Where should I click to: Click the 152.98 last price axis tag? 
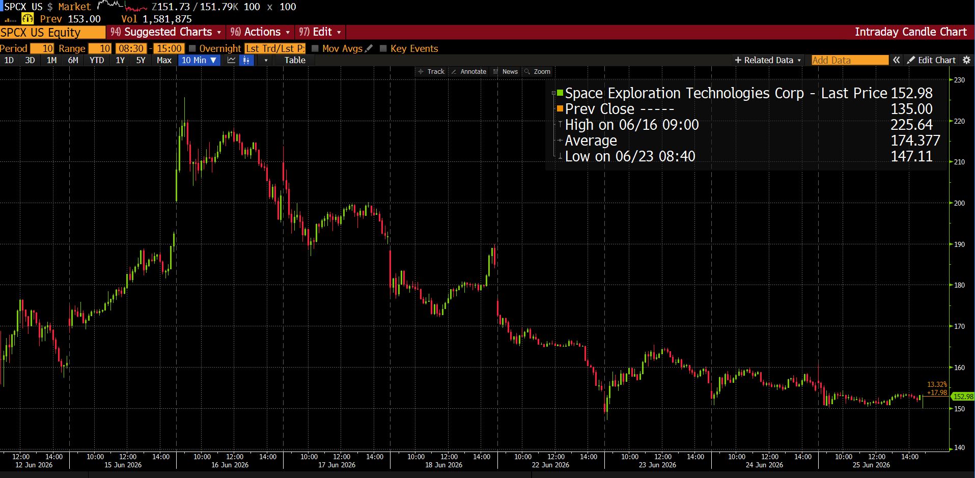(963, 397)
